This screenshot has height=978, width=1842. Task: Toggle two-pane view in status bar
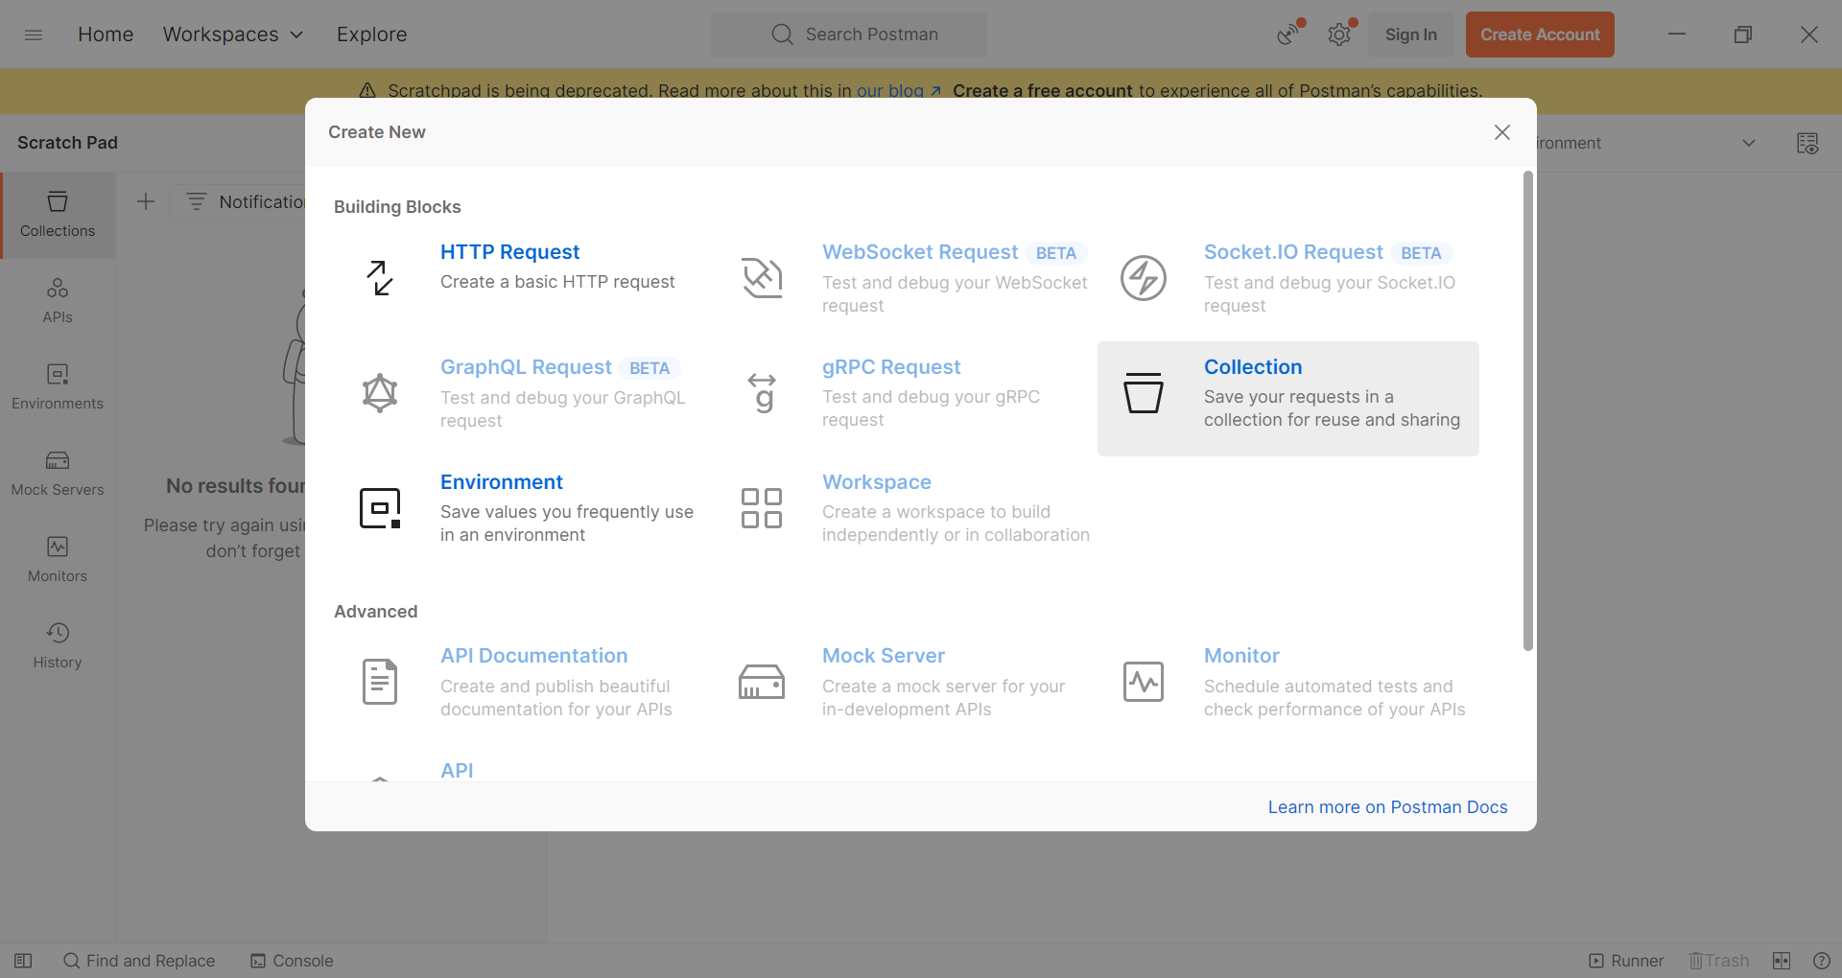[x=1782, y=961]
